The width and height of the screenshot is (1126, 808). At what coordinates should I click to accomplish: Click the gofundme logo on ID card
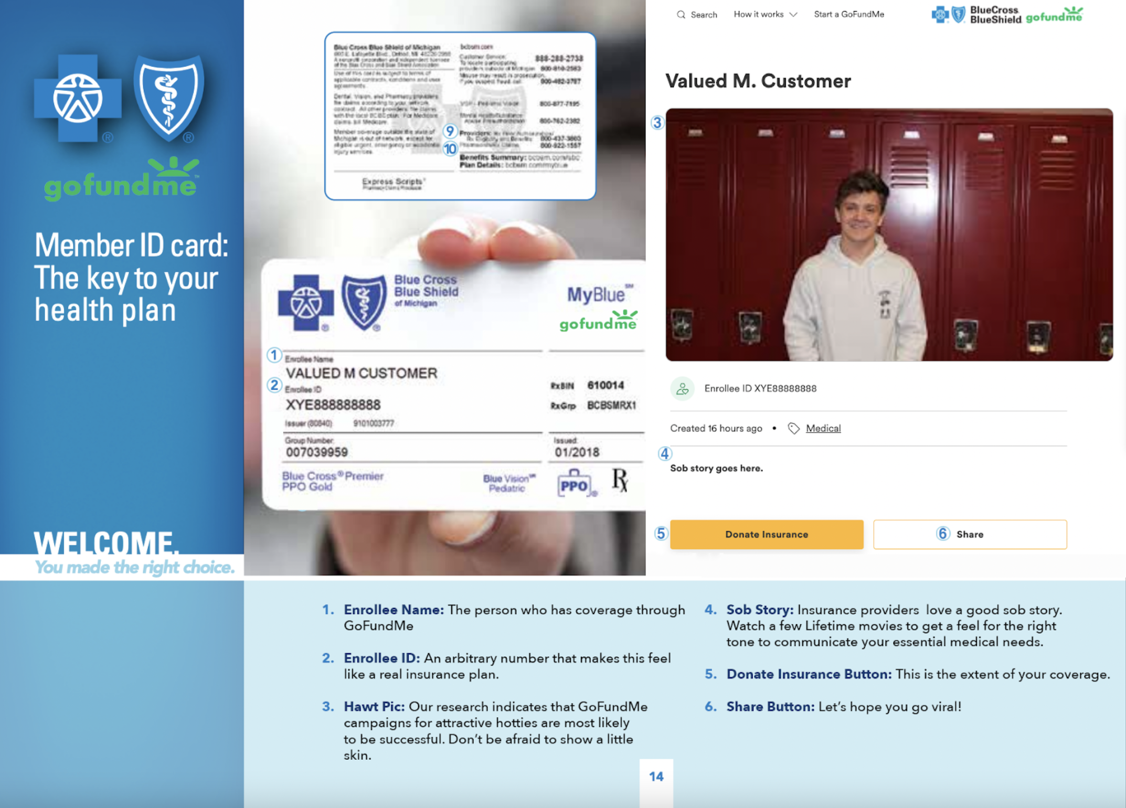[x=599, y=321]
